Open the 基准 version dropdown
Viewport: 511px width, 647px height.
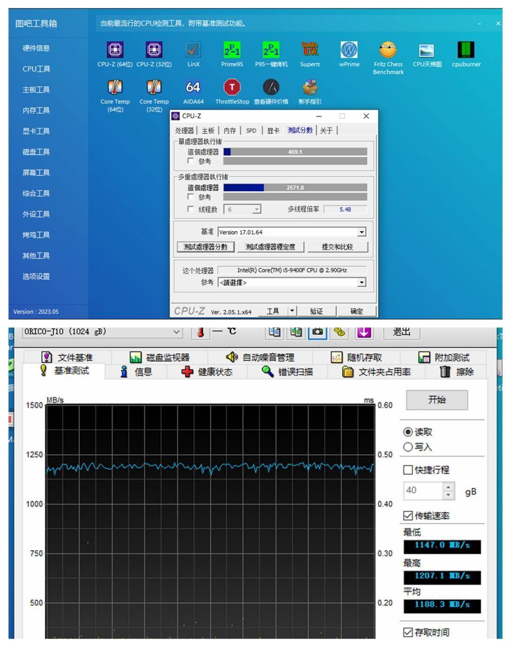(362, 232)
